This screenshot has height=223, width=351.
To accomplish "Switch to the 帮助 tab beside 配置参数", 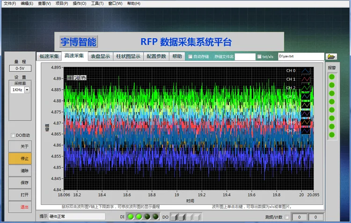I will click(x=177, y=56).
